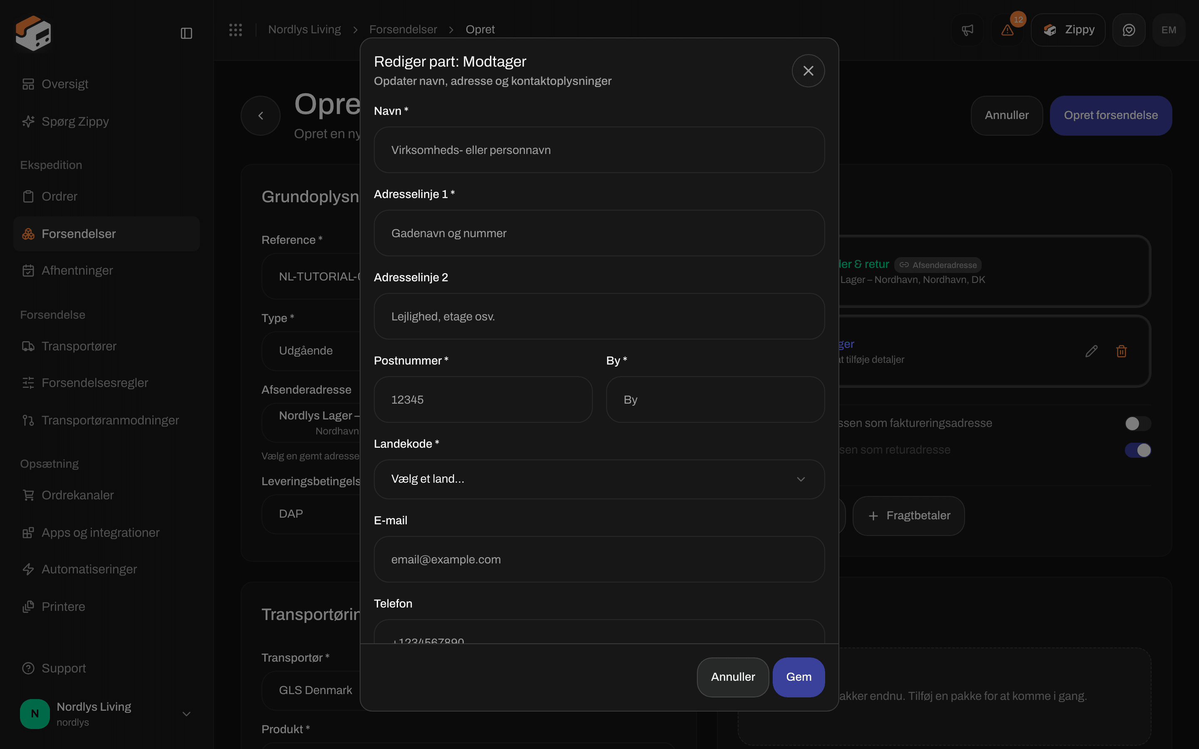The height and width of the screenshot is (749, 1199).
Task: Open Transportøranmodninger page
Action: [107, 420]
